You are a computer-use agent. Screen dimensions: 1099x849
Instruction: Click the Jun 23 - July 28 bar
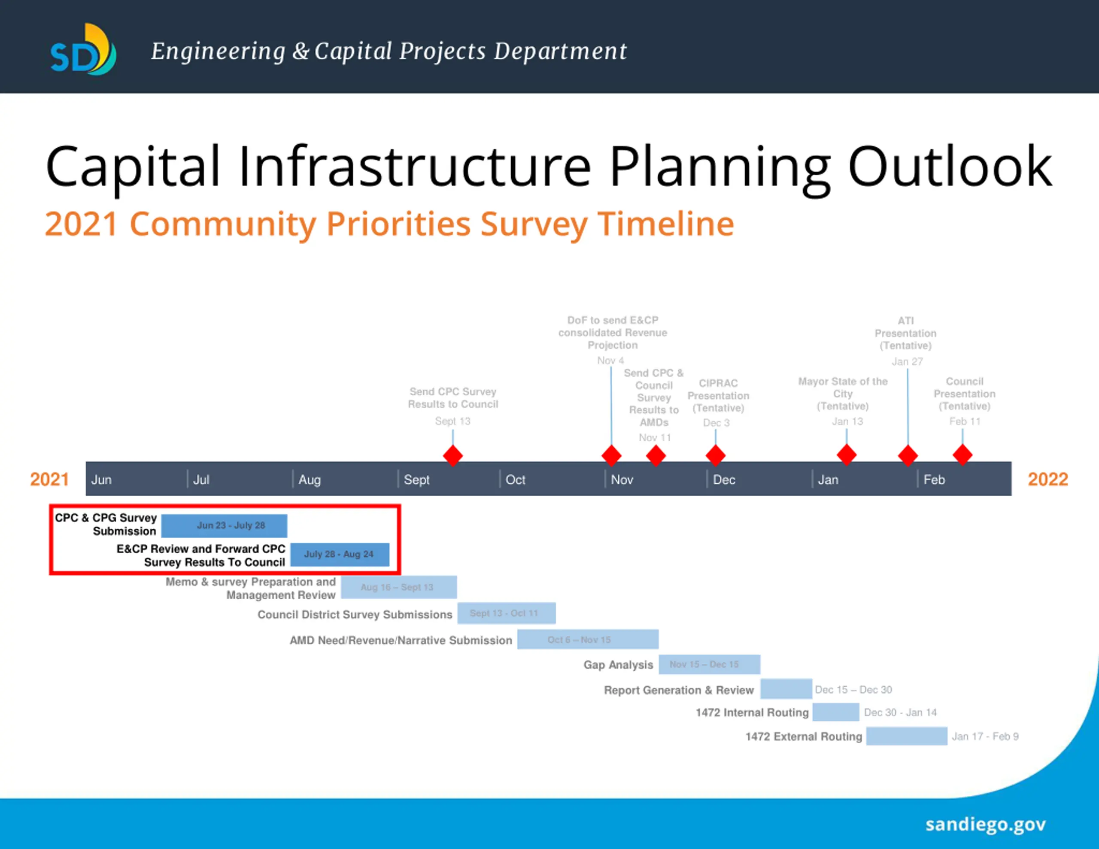click(x=225, y=525)
